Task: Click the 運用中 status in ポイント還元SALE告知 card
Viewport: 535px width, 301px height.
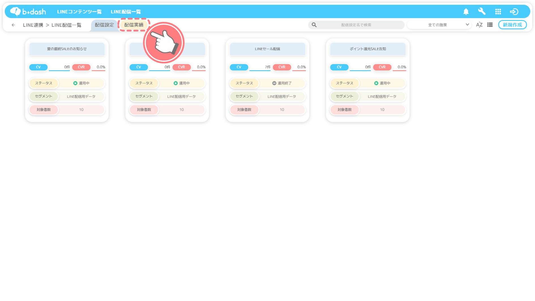Action: coord(382,83)
